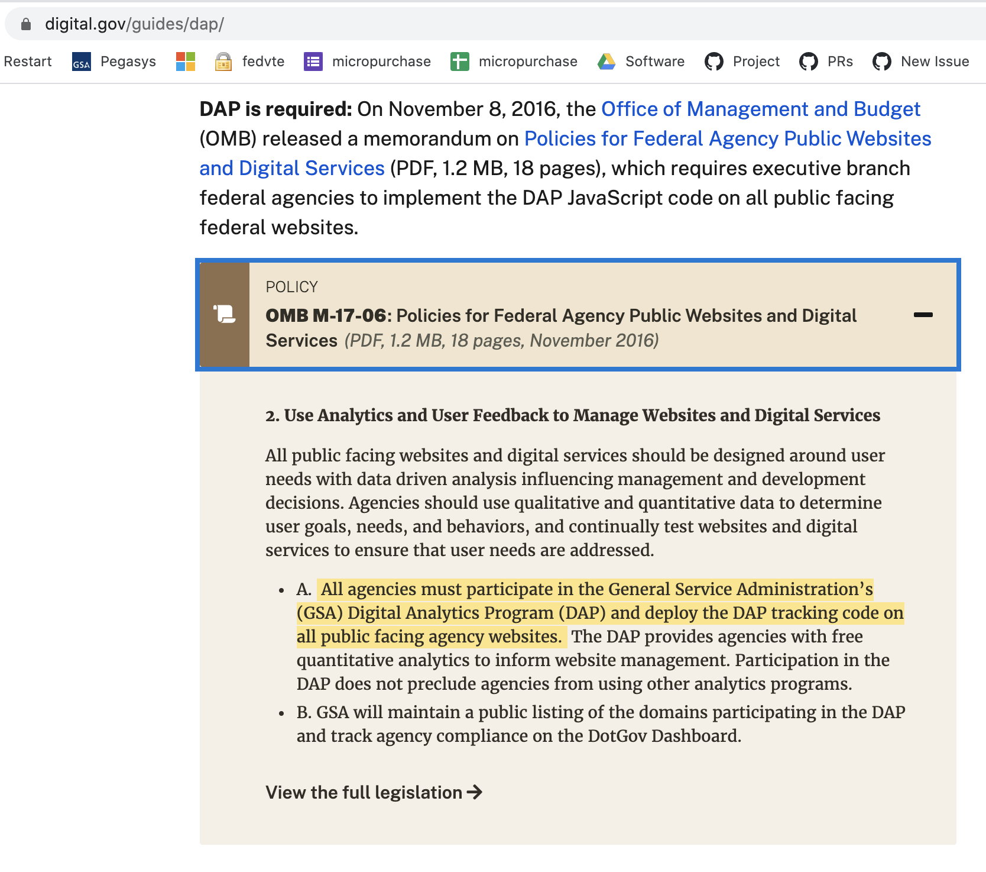
Task: Collapse the OMB M-17-06 policy accordion minus icon
Action: pyautogui.click(x=923, y=315)
